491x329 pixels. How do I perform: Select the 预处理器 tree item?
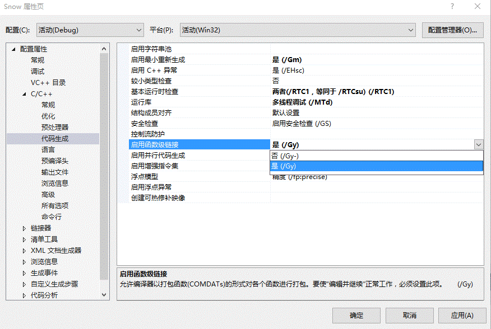click(55, 127)
